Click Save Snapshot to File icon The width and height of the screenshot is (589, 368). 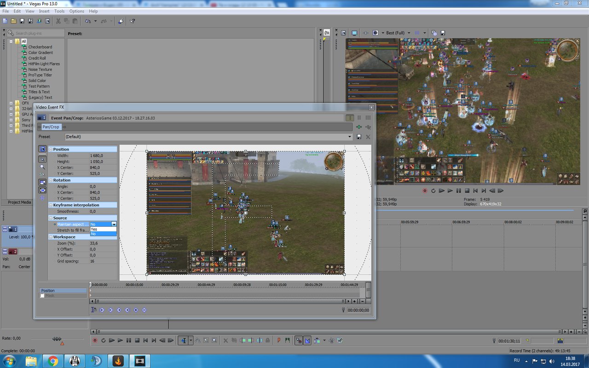click(x=443, y=33)
